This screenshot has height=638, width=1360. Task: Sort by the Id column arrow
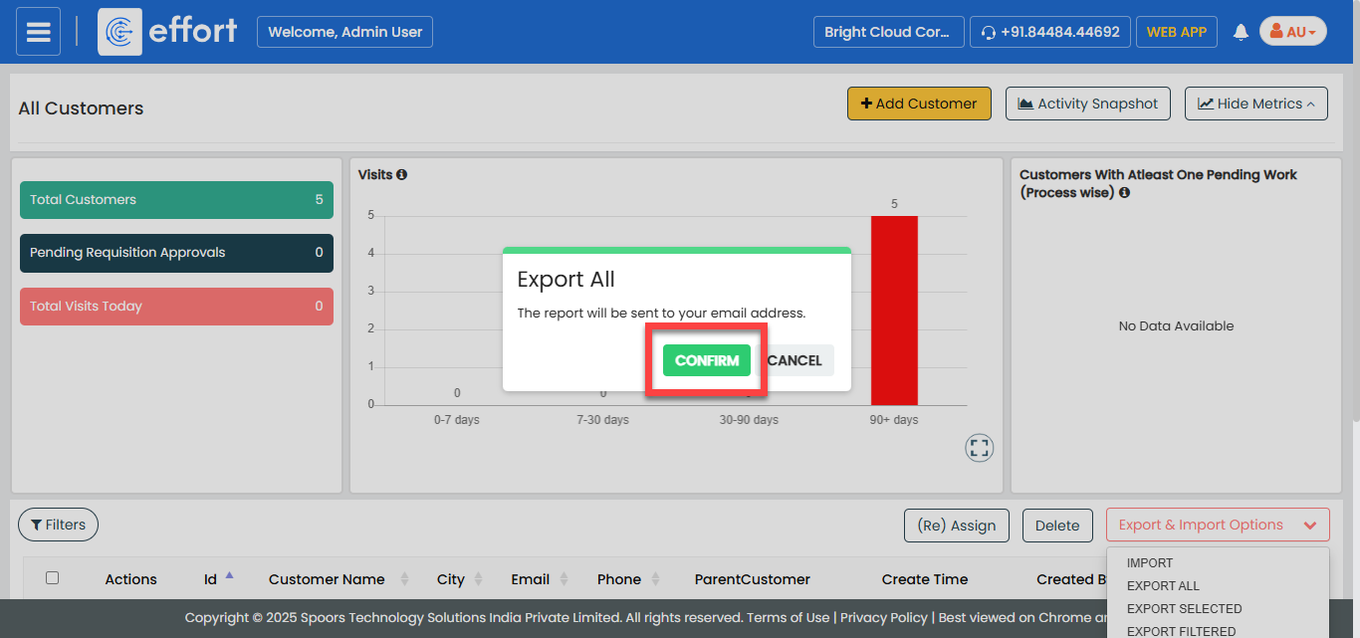coord(230,575)
